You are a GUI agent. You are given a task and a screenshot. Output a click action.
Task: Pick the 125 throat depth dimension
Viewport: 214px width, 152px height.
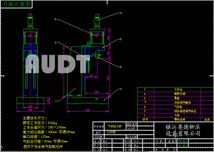pyautogui.click(x=91, y=76)
